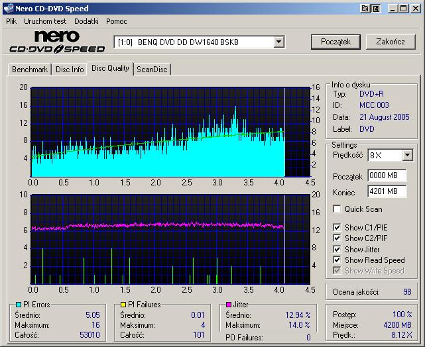Click the Zakończ button
Viewport: 425px width, 347px height.
point(391,42)
